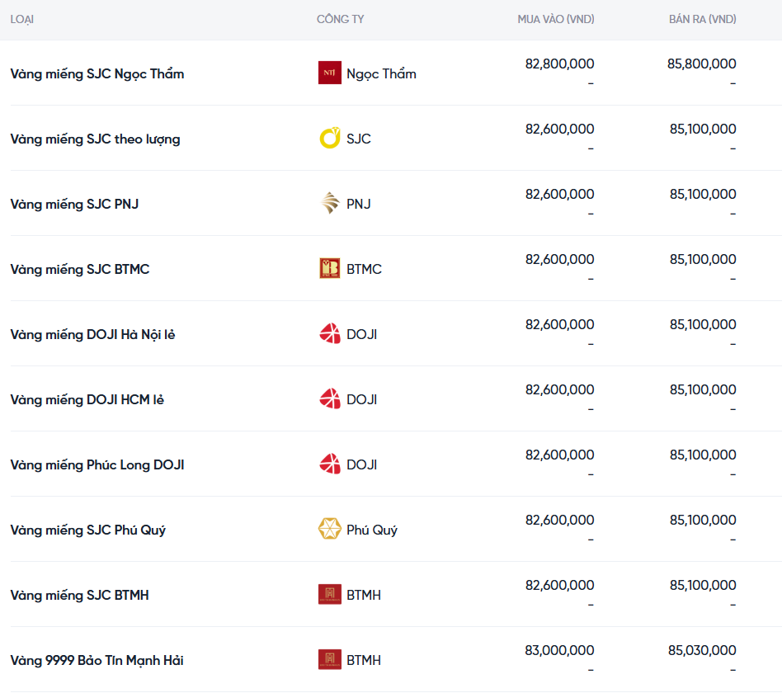Click the BÁN RA (VND) column header
Screen dimensions: 782x693
[x=703, y=20]
